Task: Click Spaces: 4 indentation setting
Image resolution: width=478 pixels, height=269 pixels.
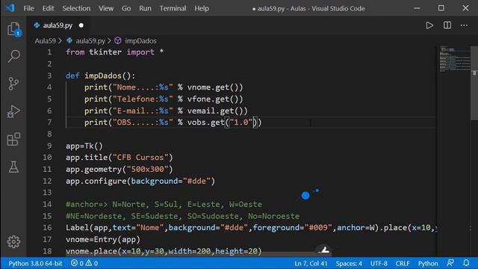Action: pyautogui.click(x=349, y=263)
